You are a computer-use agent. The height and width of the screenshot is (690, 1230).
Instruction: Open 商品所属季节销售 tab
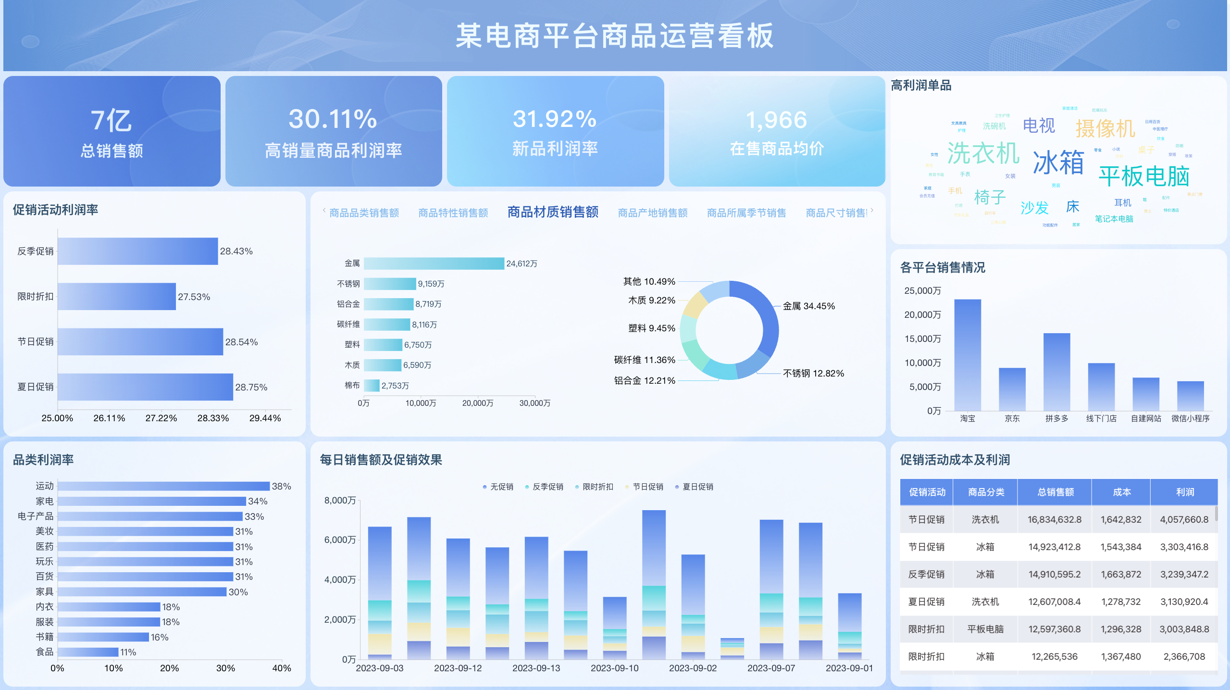pos(746,213)
